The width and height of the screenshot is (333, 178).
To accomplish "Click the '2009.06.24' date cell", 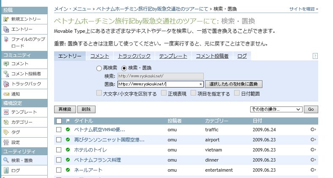I will (x=264, y=130).
